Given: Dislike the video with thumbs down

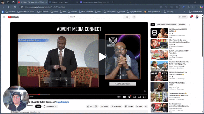Looking at the screenshot, I should (96, 106).
